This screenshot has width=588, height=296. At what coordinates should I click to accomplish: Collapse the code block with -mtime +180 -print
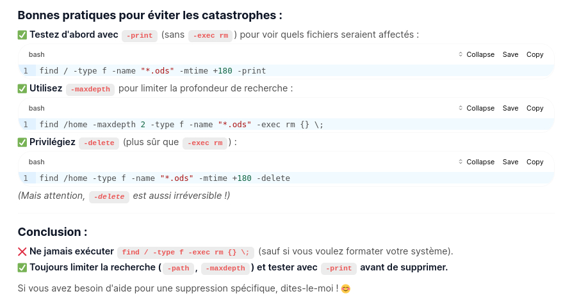coord(477,54)
